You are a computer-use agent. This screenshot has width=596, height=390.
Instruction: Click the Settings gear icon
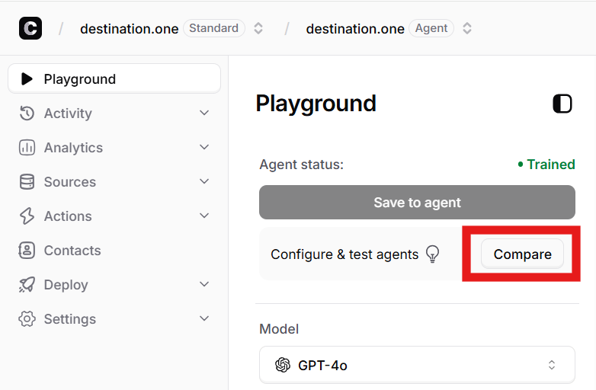pos(27,319)
